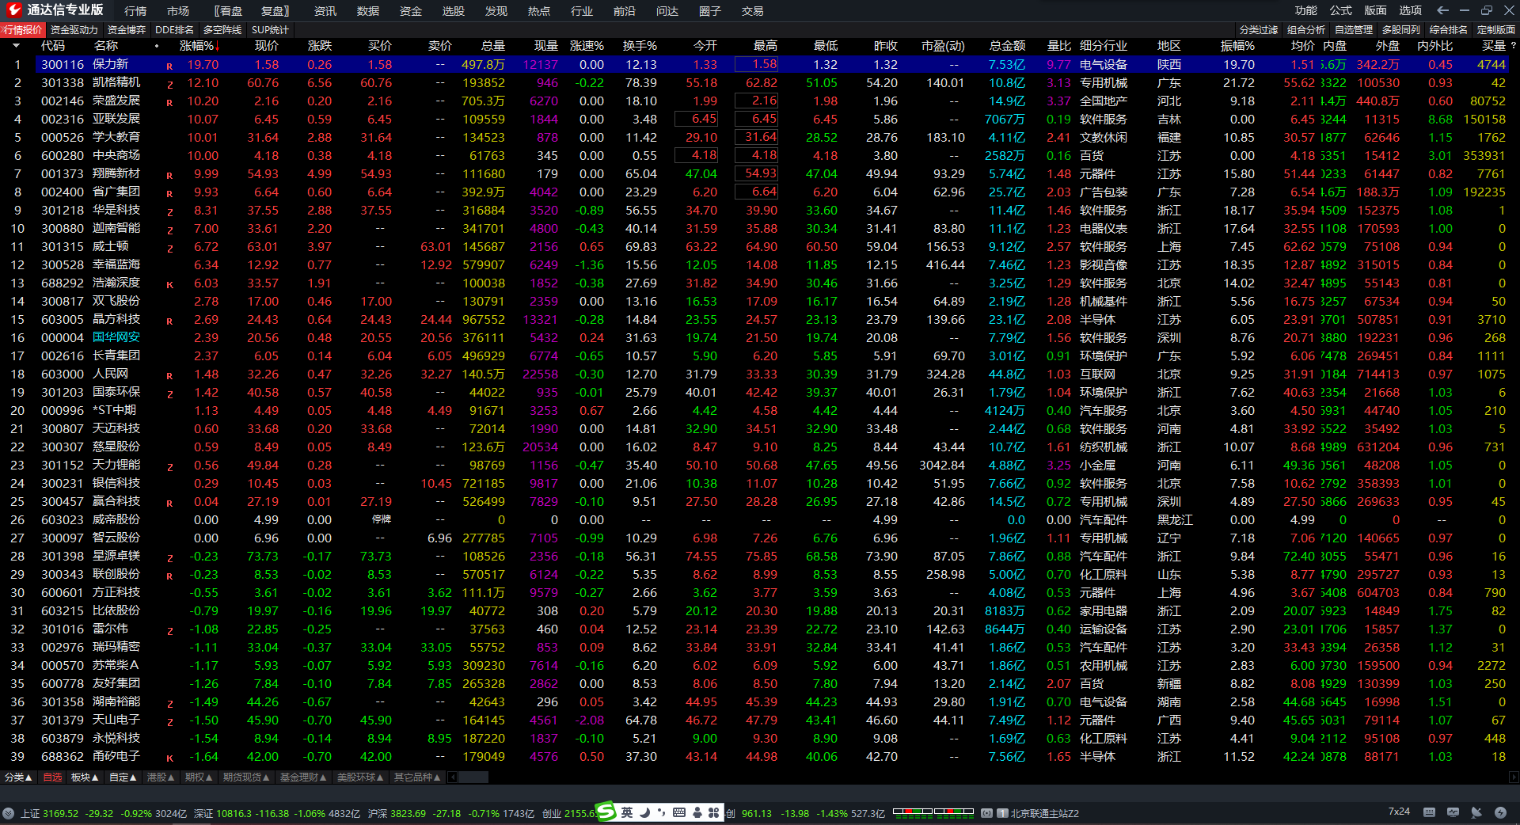
Task: Expand the 基金理财 funds list
Action: 303,777
